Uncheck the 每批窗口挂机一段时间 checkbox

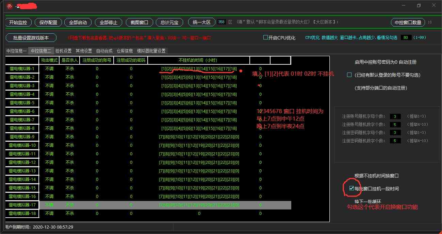(351, 188)
